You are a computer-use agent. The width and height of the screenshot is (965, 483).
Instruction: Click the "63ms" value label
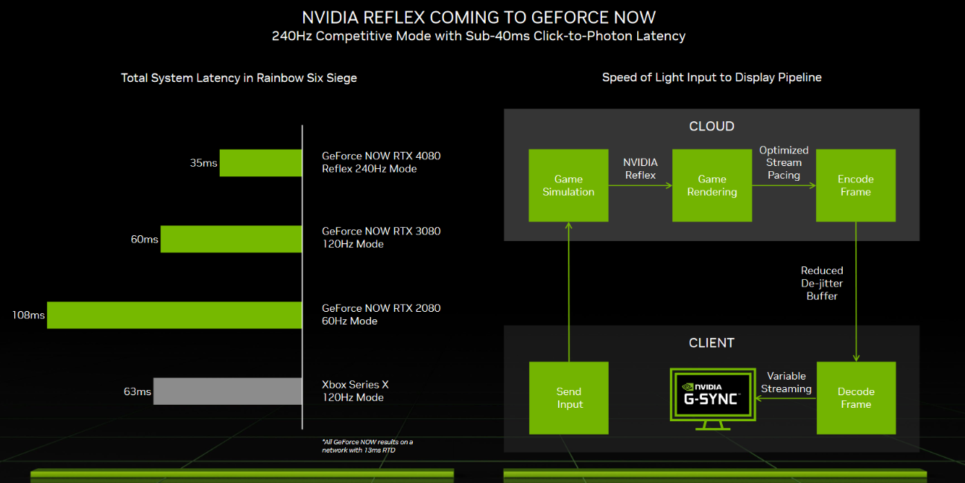tap(137, 391)
